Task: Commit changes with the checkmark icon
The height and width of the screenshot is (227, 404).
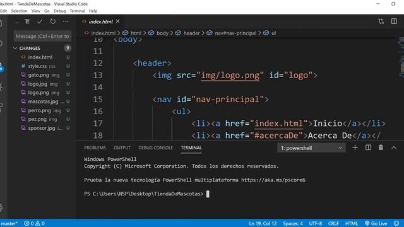Action: click(40, 21)
